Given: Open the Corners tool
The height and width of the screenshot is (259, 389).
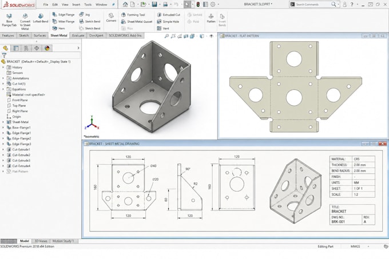Looking at the screenshot, I should click(x=111, y=18).
